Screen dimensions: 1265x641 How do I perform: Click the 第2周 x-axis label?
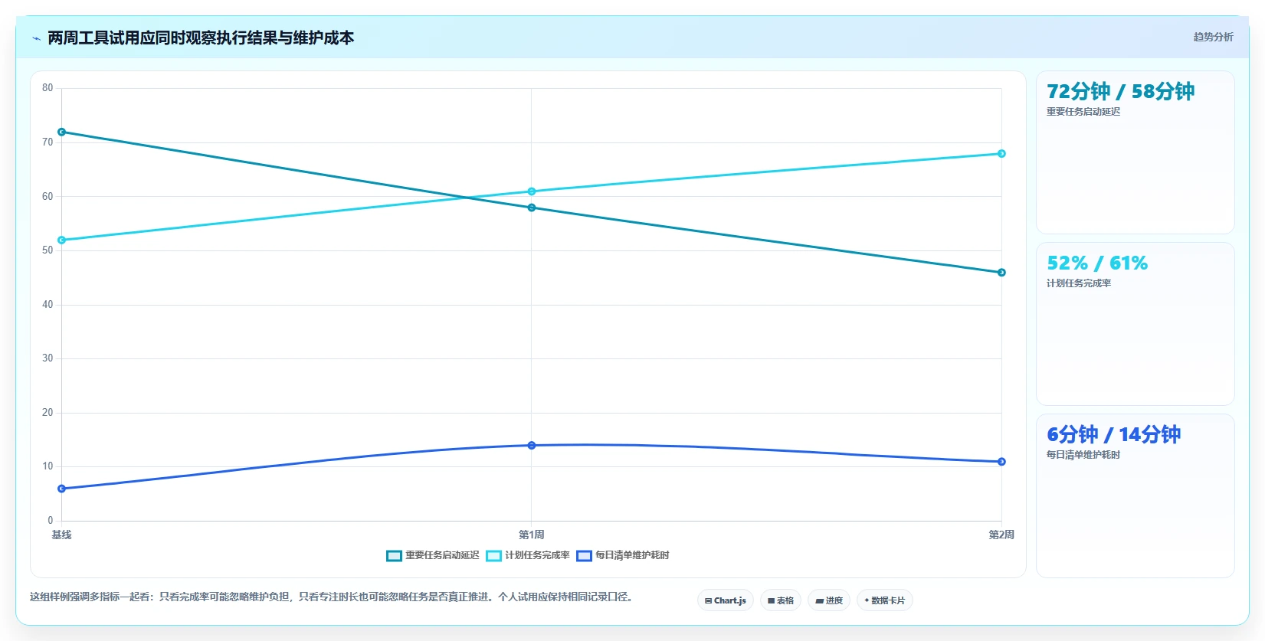tap(1001, 535)
